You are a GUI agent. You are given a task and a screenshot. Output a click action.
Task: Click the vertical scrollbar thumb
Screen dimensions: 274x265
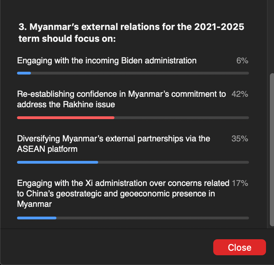click(x=271, y=150)
